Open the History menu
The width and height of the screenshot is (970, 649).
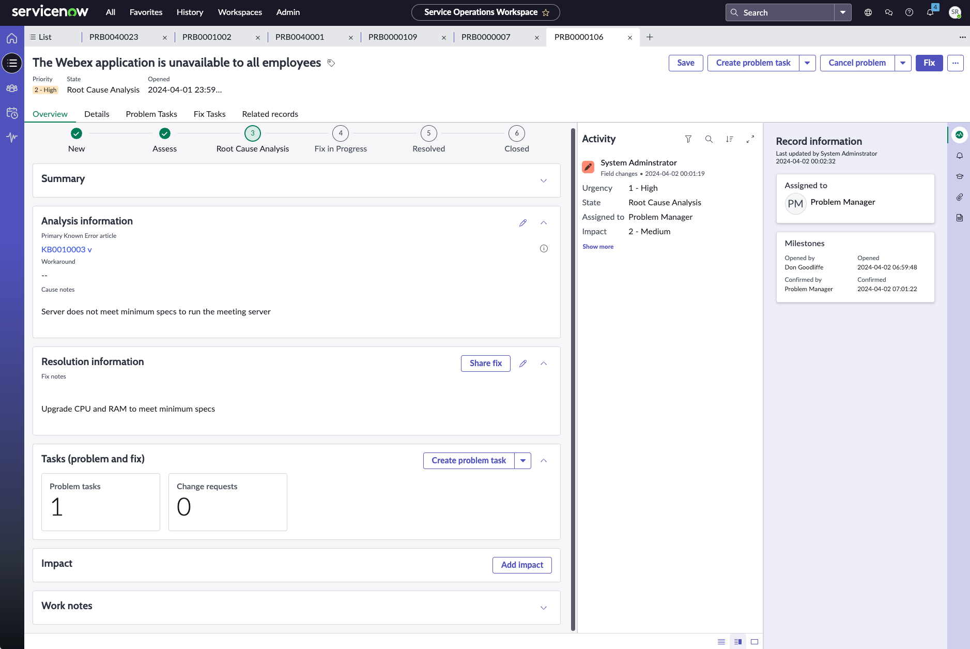coord(190,12)
